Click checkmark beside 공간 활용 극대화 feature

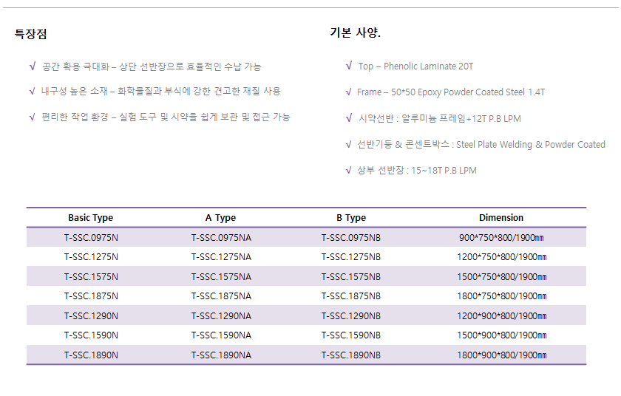click(x=33, y=66)
